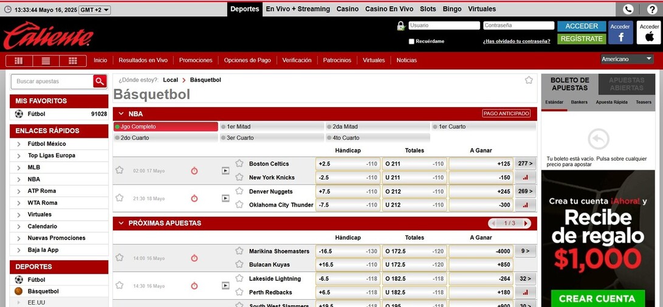Select 3er Cuarto period option
This screenshot has height=307, width=663.
click(x=272, y=138)
